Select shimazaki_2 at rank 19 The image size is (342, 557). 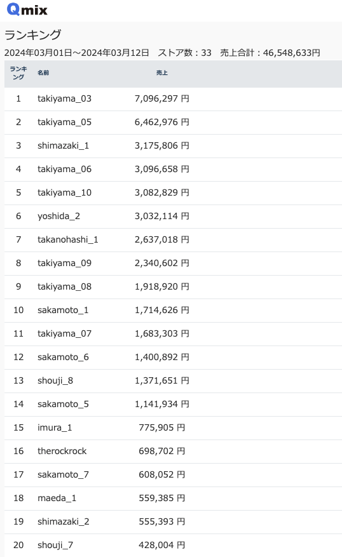click(64, 521)
